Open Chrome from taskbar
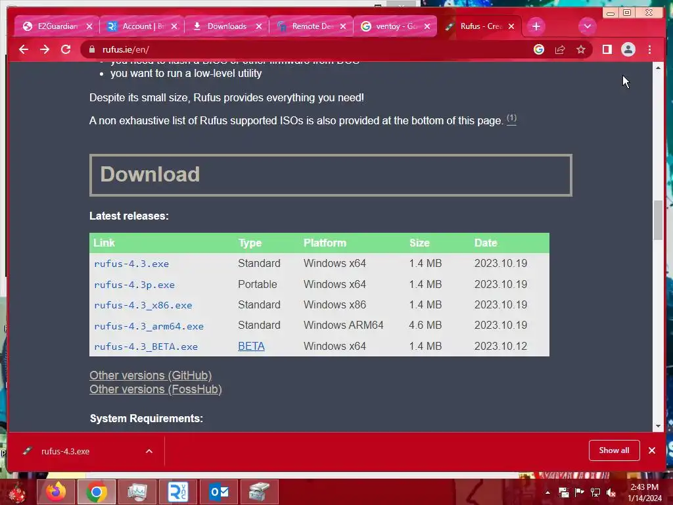Screen dimensions: 673x505 (97, 492)
